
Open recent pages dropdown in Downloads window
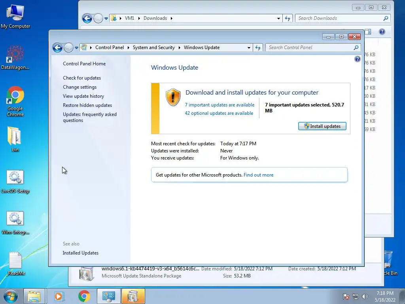106,19
